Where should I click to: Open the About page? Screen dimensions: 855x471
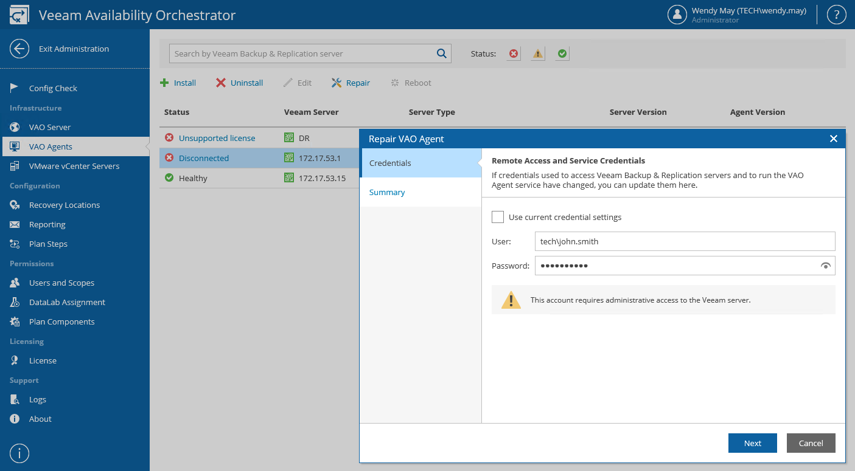[x=40, y=419]
